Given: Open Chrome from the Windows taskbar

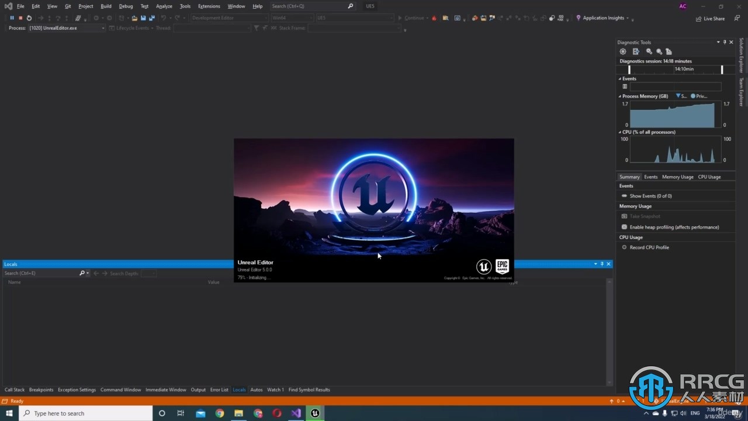Looking at the screenshot, I should click(220, 413).
